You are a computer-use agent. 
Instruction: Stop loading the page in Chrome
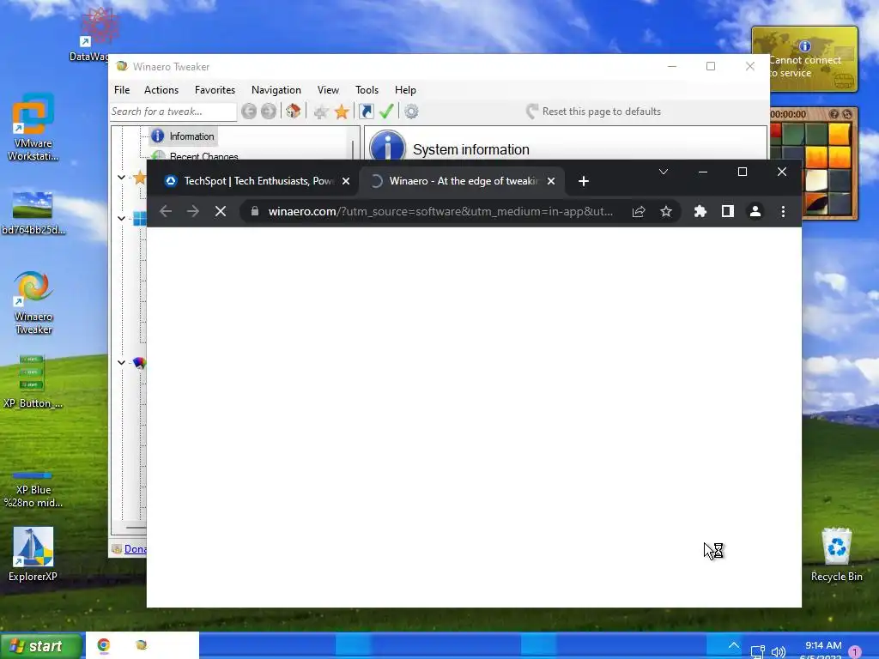click(x=221, y=211)
